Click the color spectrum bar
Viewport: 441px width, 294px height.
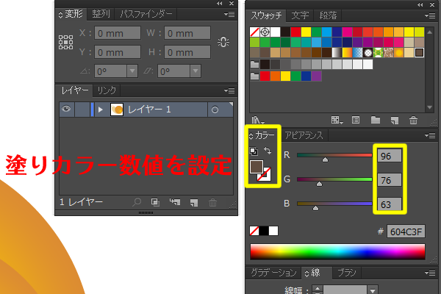(337, 251)
